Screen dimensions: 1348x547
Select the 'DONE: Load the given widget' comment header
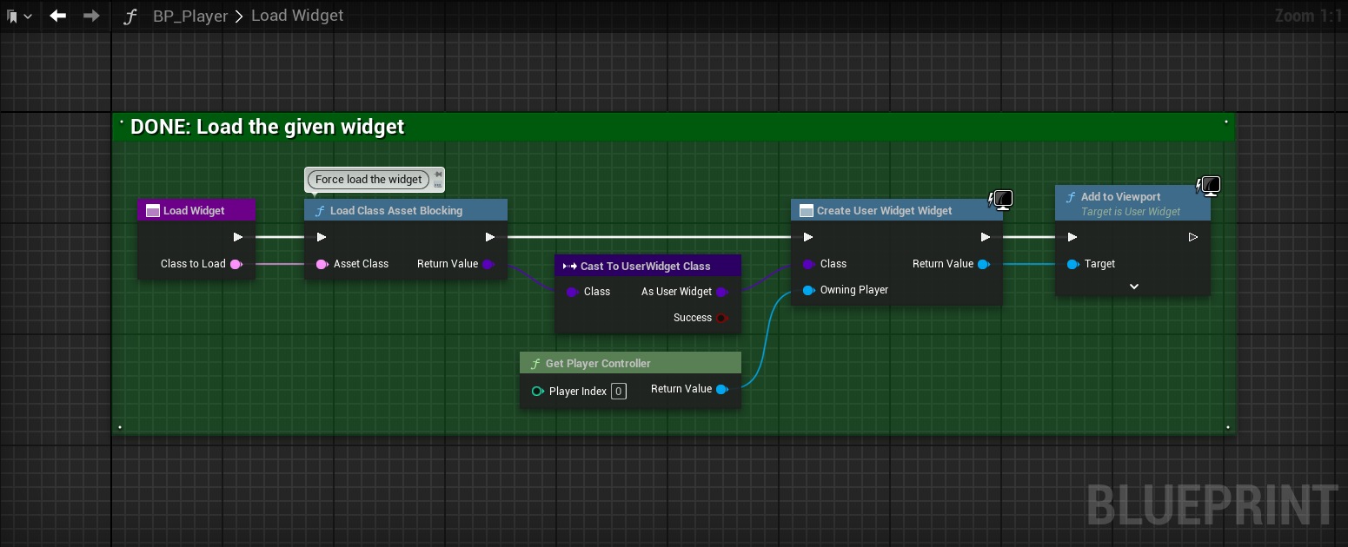tap(674, 127)
